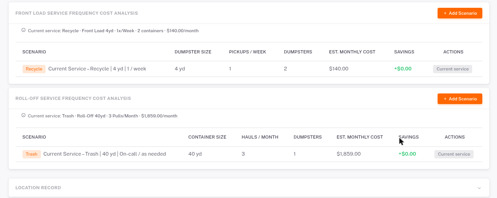Select 'Current Service – Recycle | 4 yd | 1 / week'
Screen dimensions: 497x198
[x=97, y=69]
